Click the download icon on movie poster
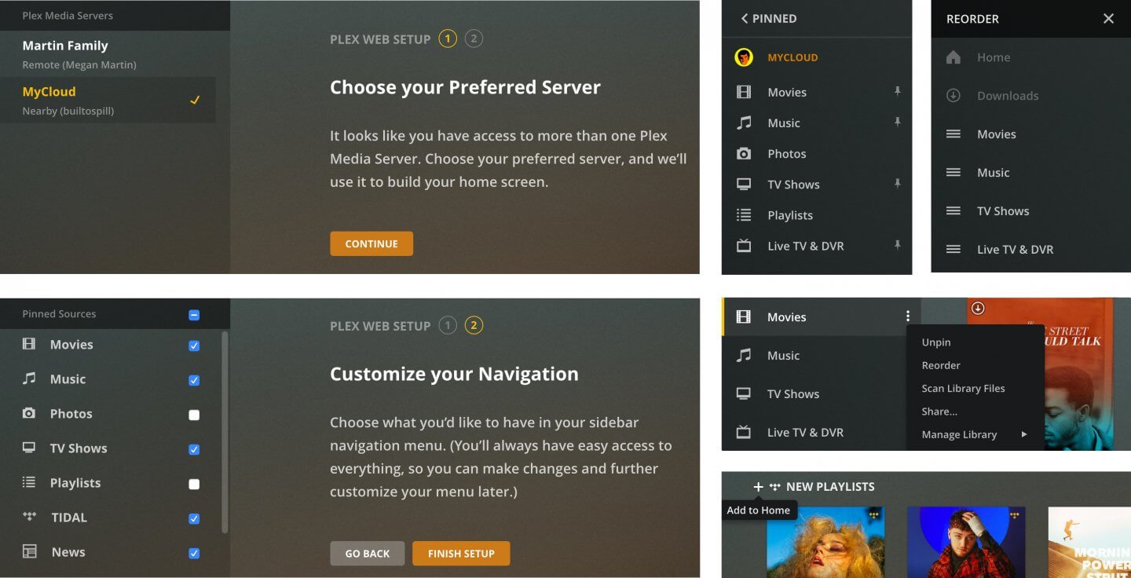The height and width of the screenshot is (578, 1131). click(x=978, y=309)
